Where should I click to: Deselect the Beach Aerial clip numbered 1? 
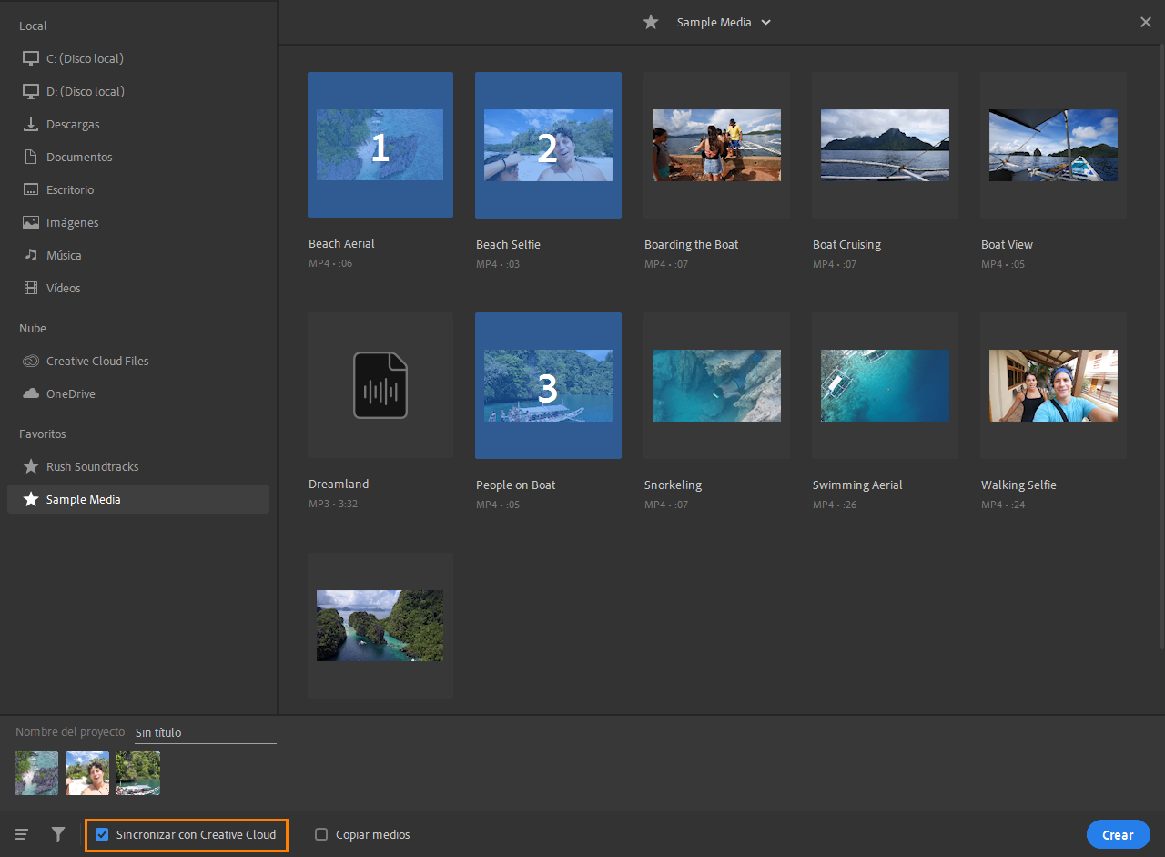(x=380, y=145)
